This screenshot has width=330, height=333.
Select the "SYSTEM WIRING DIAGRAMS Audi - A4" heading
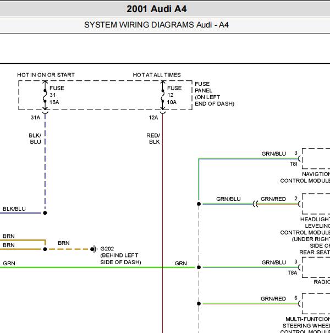point(156,25)
